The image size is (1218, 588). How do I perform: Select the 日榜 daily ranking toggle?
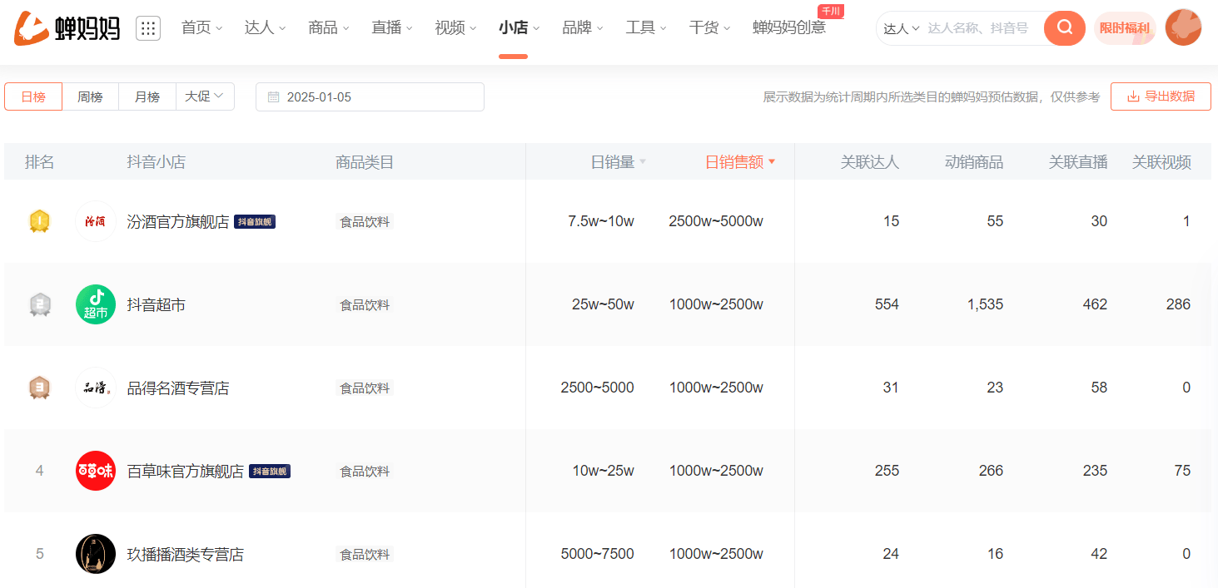click(x=33, y=96)
